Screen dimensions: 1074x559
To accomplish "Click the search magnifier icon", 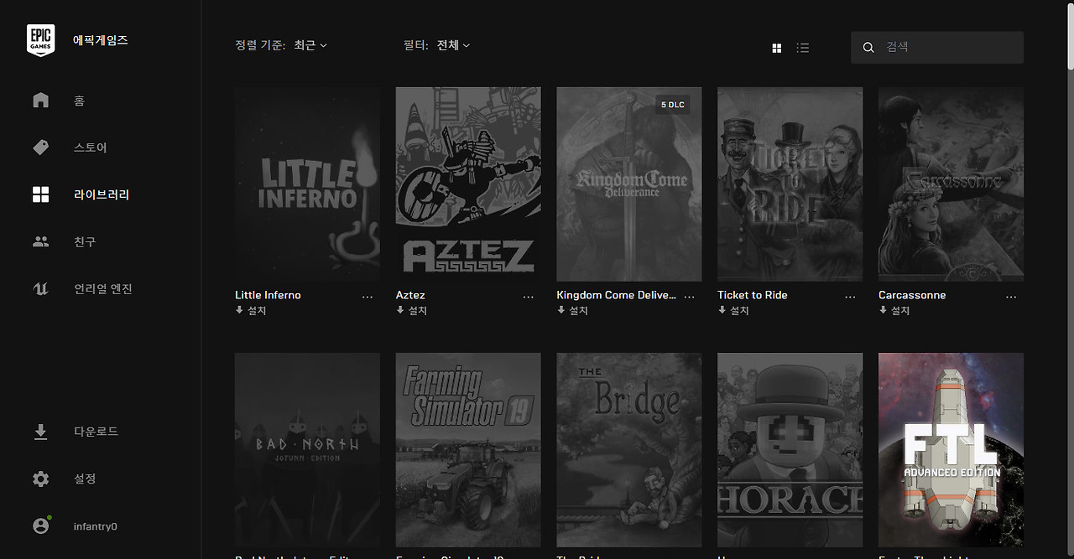I will pyautogui.click(x=868, y=48).
